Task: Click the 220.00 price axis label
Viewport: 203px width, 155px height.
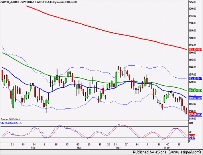Action: pos(193,9)
